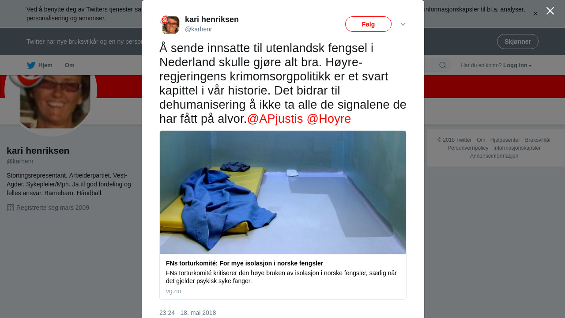The width and height of the screenshot is (565, 318).
Task: Open kari henriksen's avatar in tweet header
Action: point(169,25)
